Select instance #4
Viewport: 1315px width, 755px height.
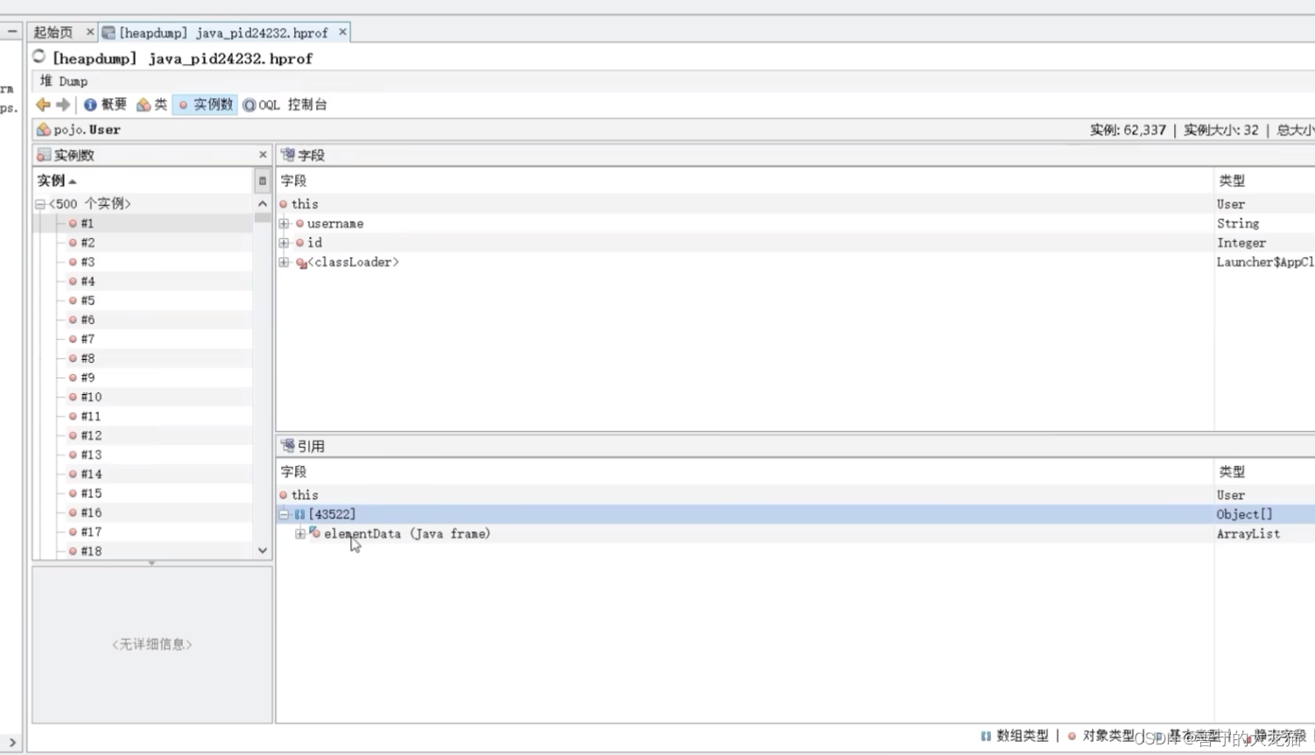click(x=143, y=281)
